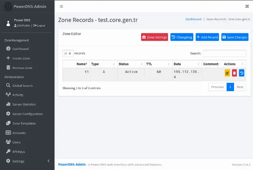Click the PowerDNS-Admin globe logo
Image resolution: width=253 pixels, height=170 pixels.
tap(8, 6)
